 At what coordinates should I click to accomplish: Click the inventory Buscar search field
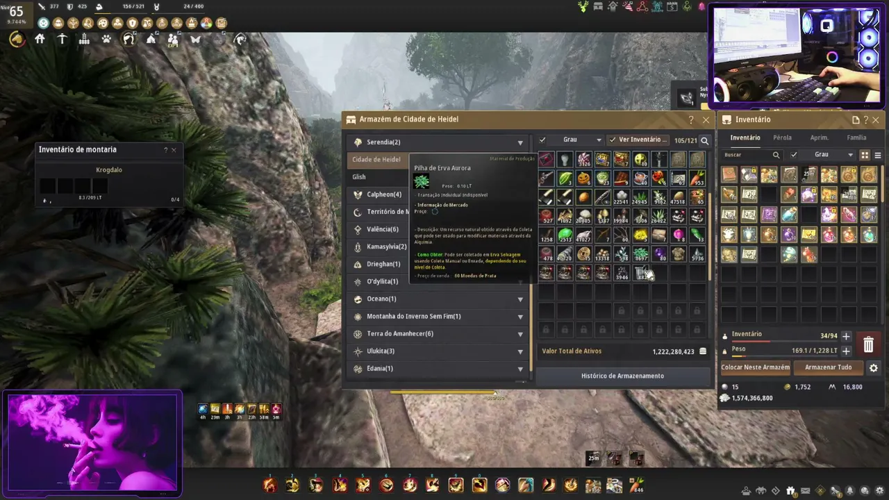pos(753,155)
